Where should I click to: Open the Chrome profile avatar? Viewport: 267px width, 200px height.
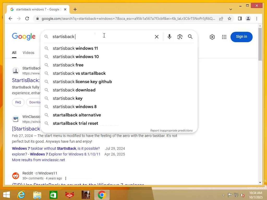tap(248, 18)
